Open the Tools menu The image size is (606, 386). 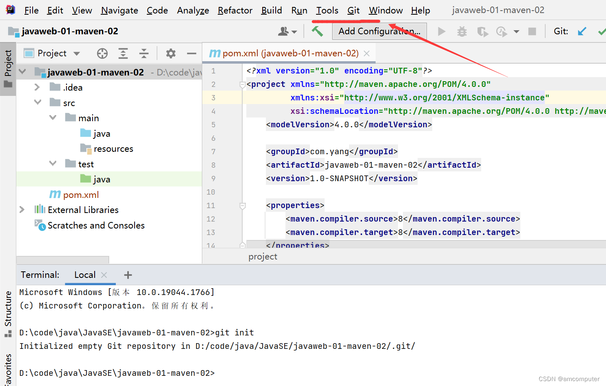tap(327, 10)
